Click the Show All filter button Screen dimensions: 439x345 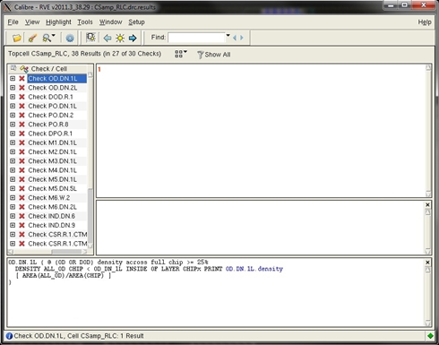click(x=214, y=55)
